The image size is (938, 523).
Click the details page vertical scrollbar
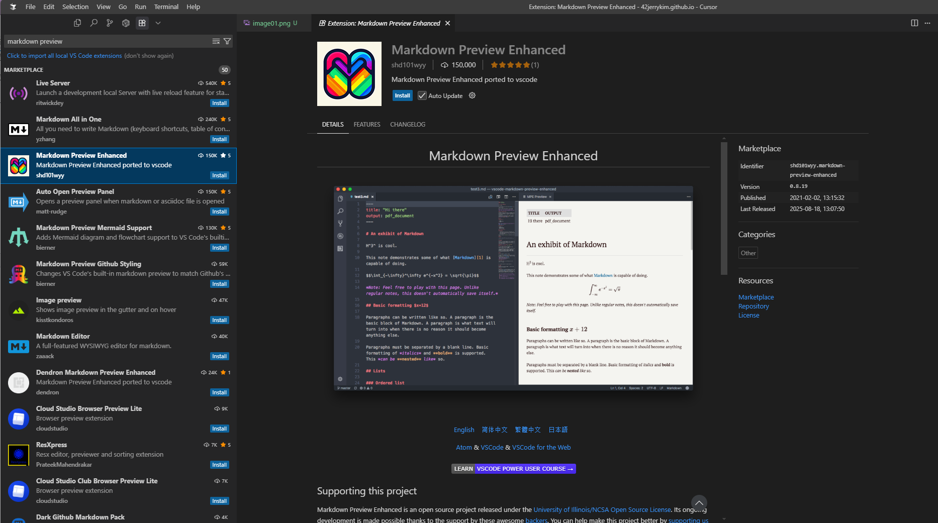(x=724, y=208)
